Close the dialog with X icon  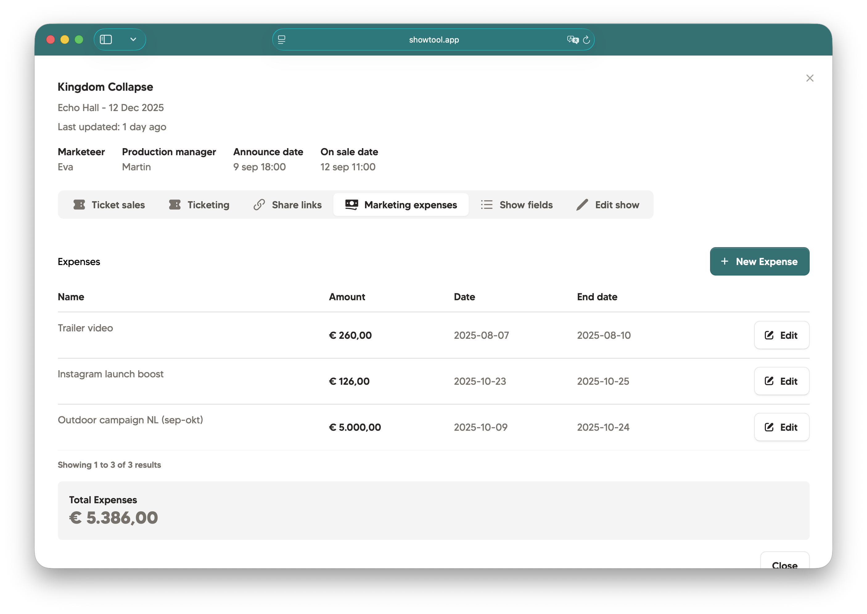coord(810,78)
